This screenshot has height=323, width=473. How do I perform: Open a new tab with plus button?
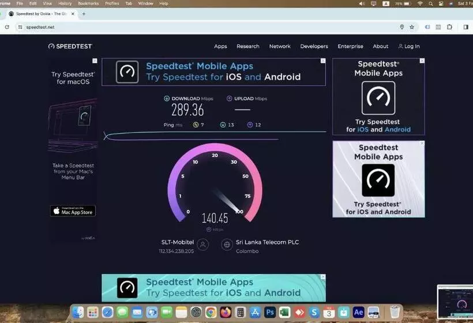pyautogui.click(x=84, y=14)
